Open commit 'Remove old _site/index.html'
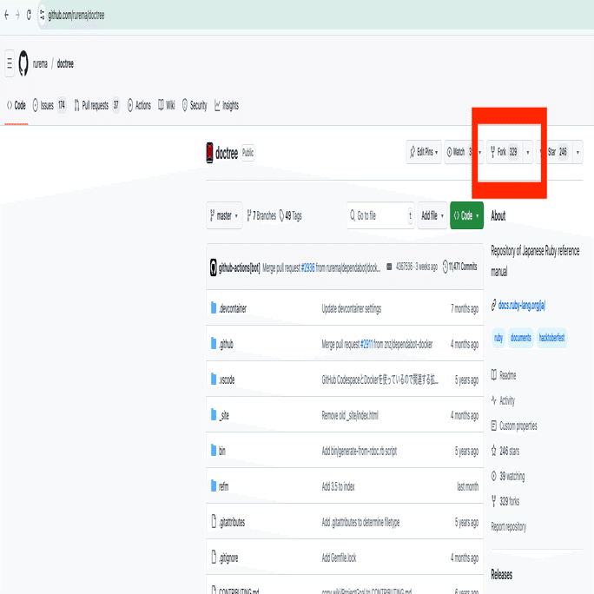 [350, 416]
